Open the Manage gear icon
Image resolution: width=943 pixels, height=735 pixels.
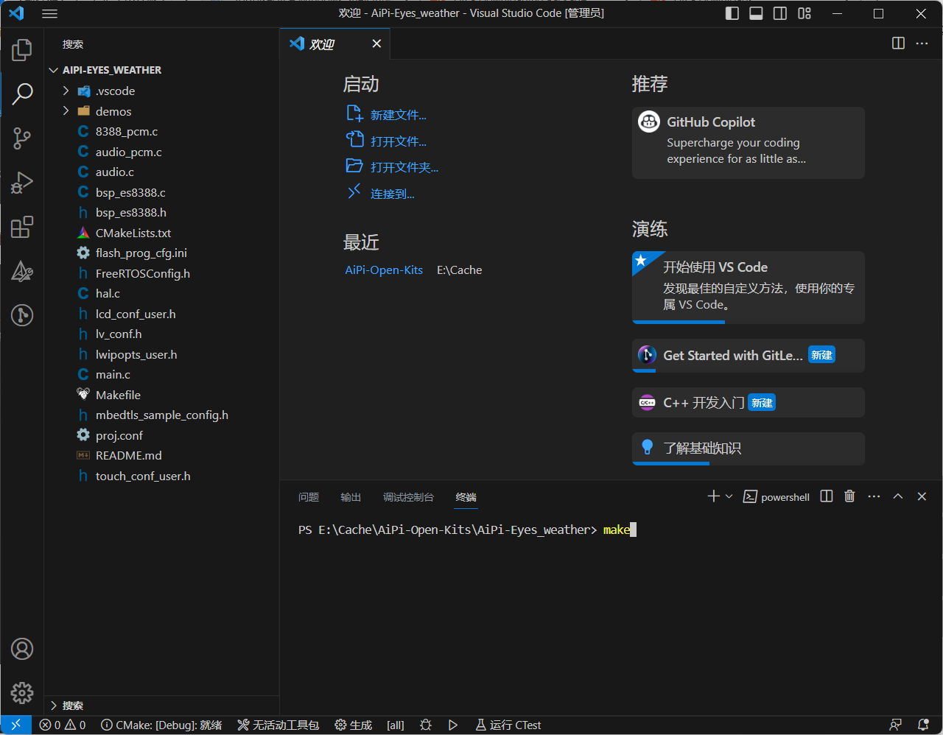coord(22,693)
